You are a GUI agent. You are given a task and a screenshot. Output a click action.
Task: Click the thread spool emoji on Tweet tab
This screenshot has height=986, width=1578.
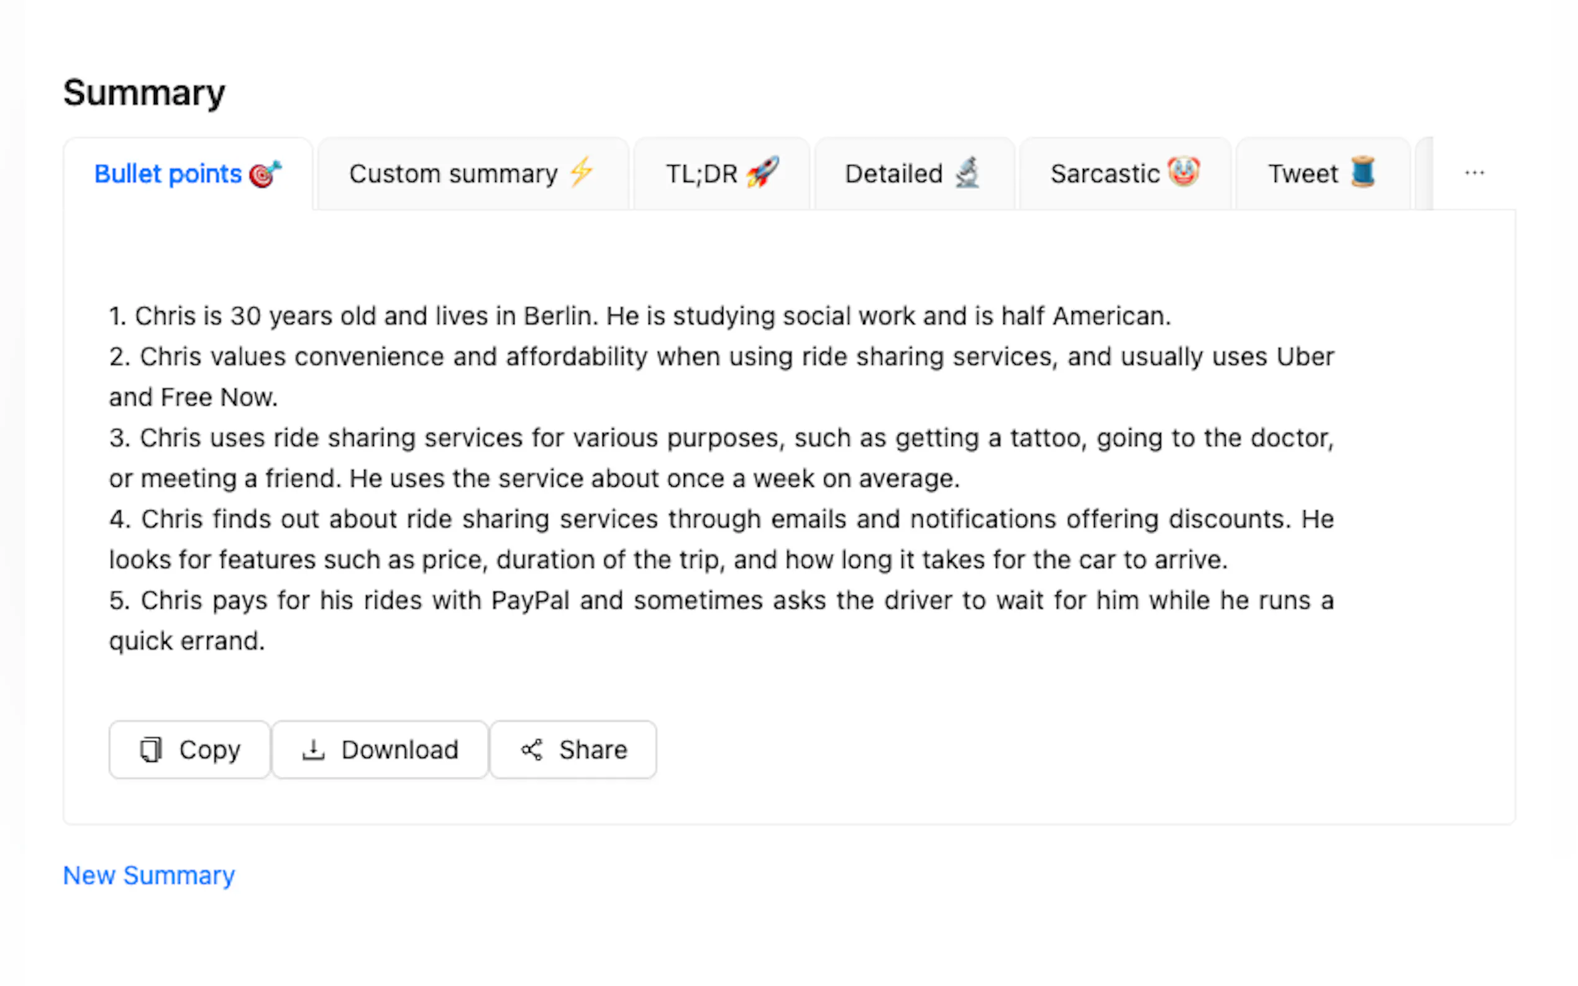point(1362,172)
